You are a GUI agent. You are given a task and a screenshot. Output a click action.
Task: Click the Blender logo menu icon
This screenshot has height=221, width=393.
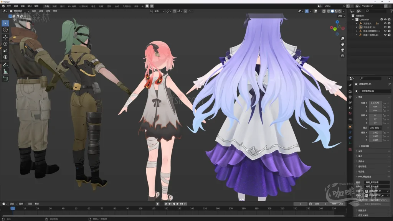(x=3, y=6)
